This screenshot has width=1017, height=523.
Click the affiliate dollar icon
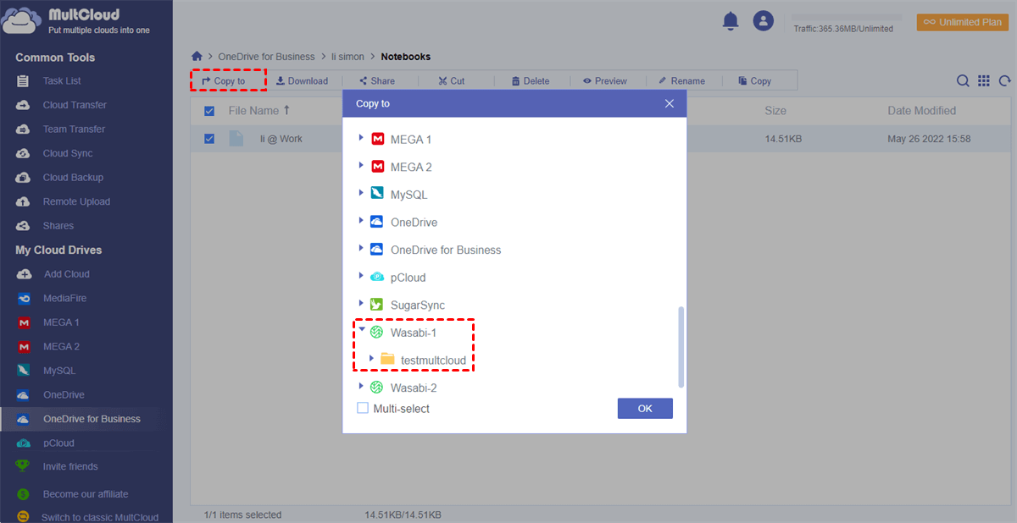point(25,494)
